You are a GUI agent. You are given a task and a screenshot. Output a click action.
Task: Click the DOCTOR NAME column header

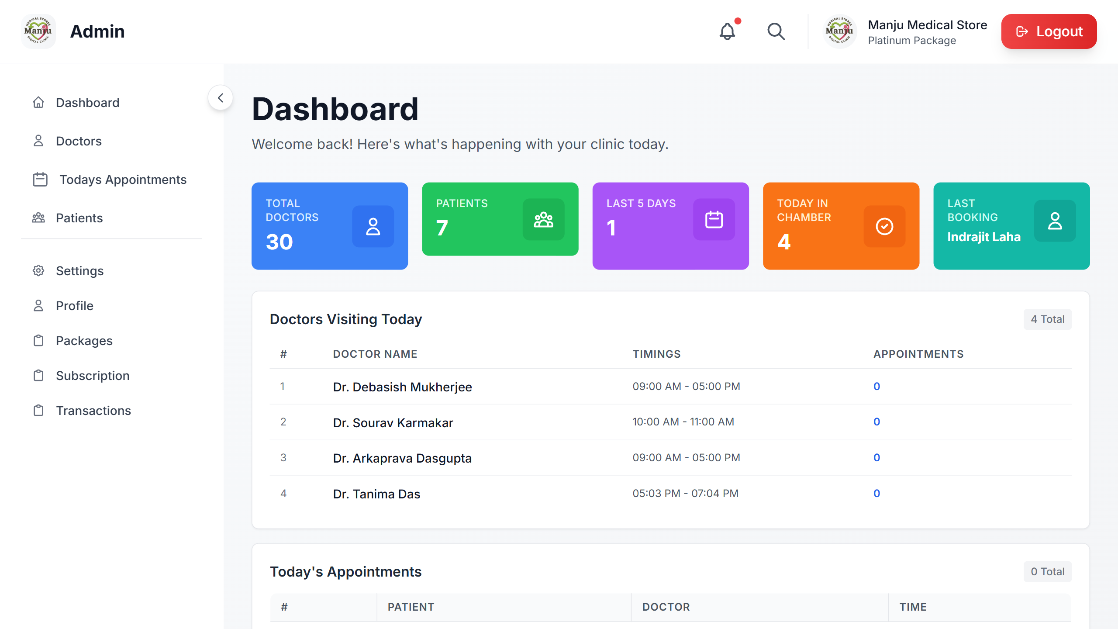375,354
